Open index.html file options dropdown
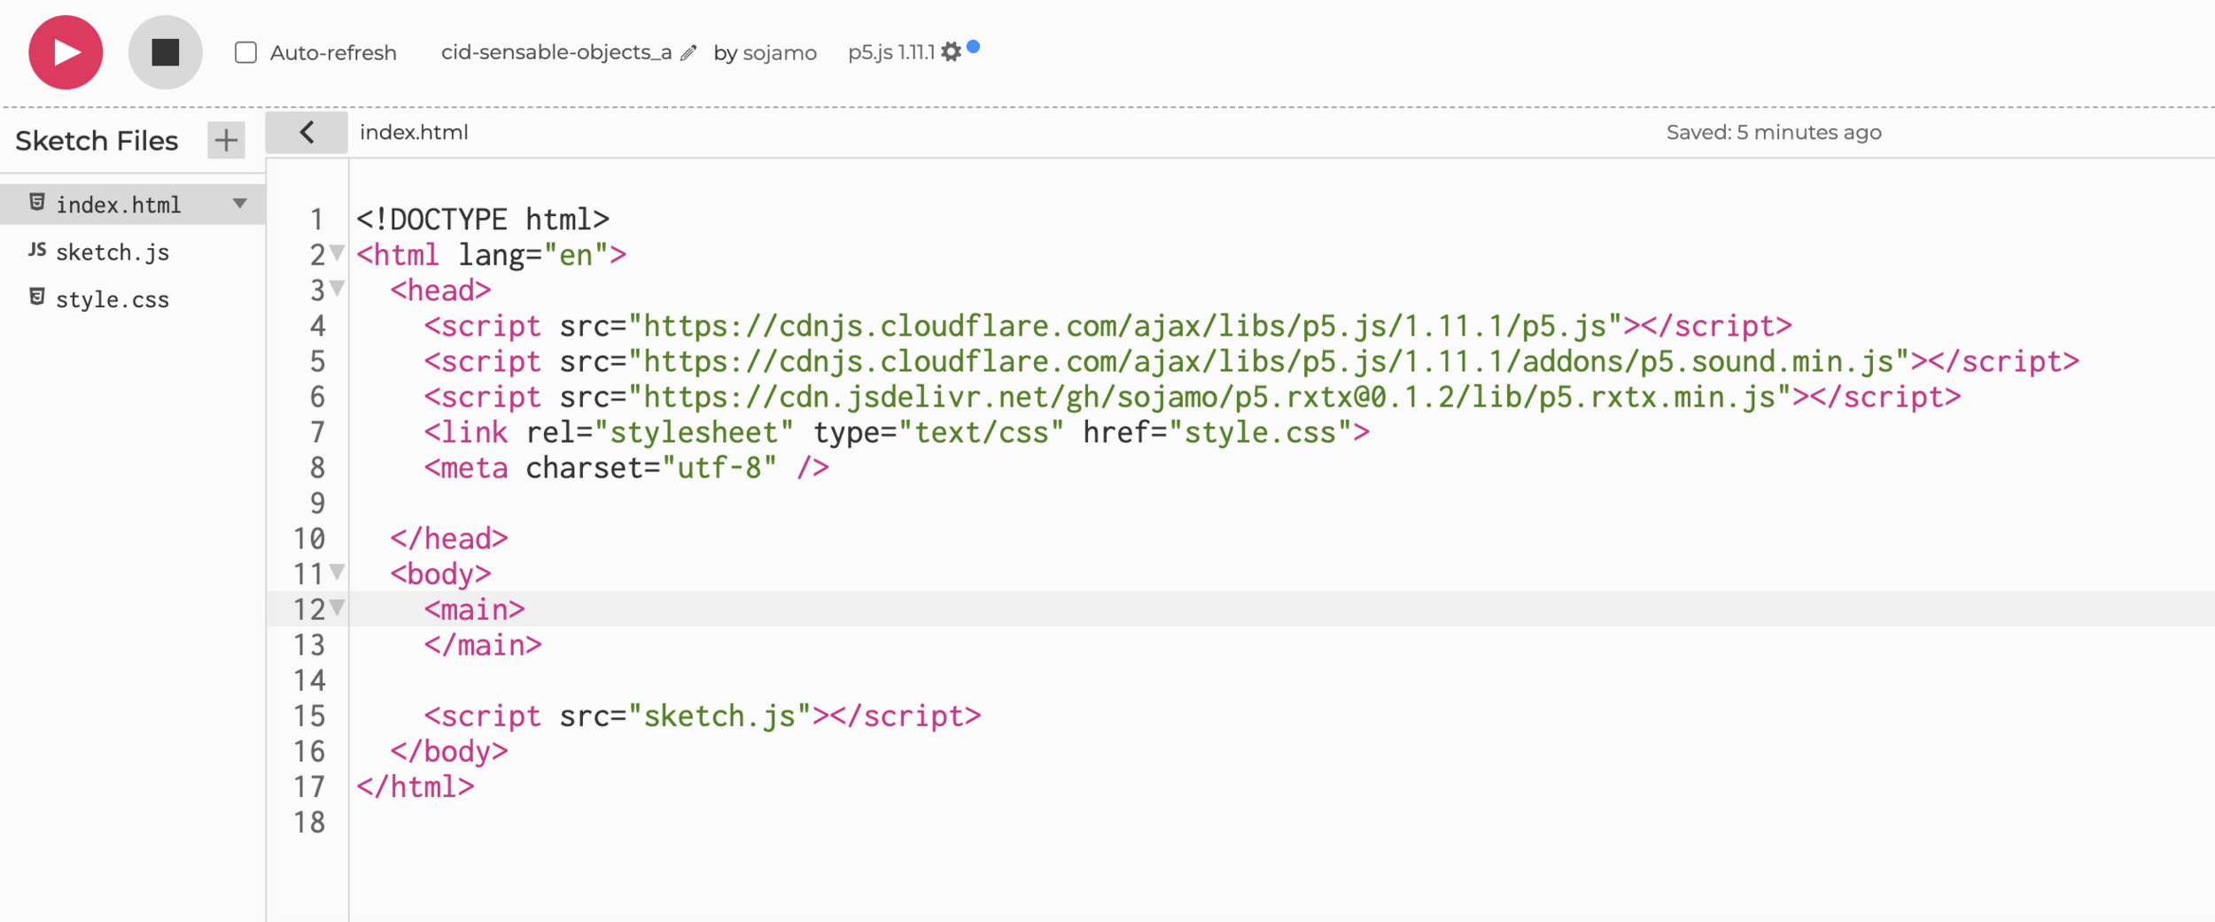This screenshot has width=2215, height=922. point(239,204)
